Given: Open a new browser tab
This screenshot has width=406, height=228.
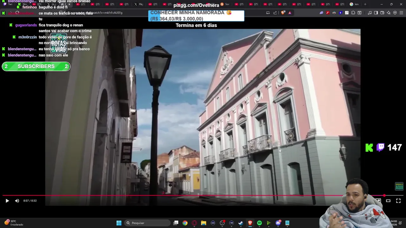Looking at the screenshot, I should [365, 4].
